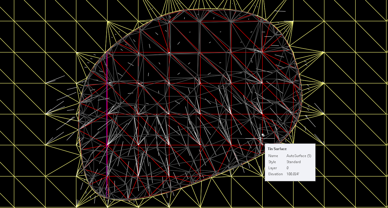388x208 pixels.
Task: Click the Layer 0 value in tooltip
Action: click(x=288, y=168)
